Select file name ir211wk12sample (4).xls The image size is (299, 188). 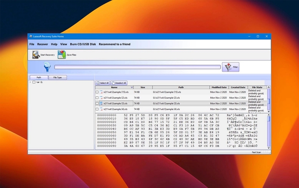115,109
